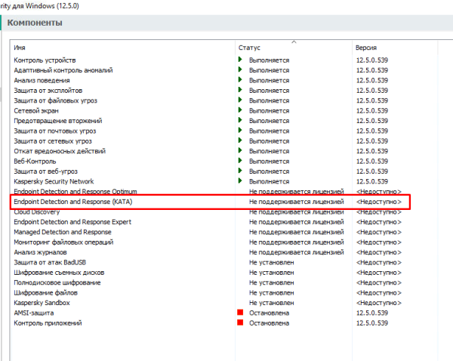Click Остановлена status for Контроль приложений

coord(270,323)
